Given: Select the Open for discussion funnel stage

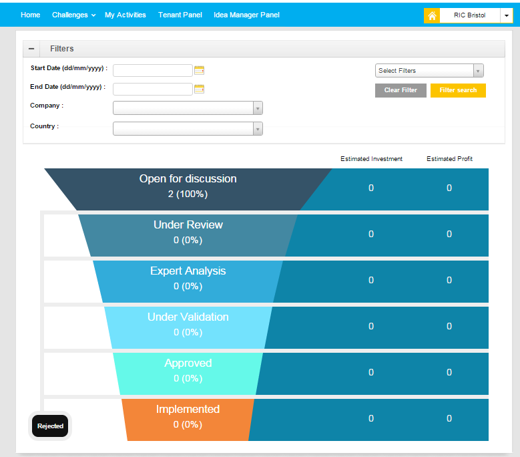Looking at the screenshot, I should click(x=188, y=186).
